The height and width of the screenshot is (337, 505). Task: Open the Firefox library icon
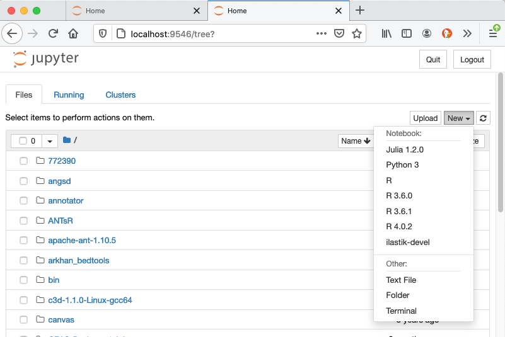(x=386, y=33)
